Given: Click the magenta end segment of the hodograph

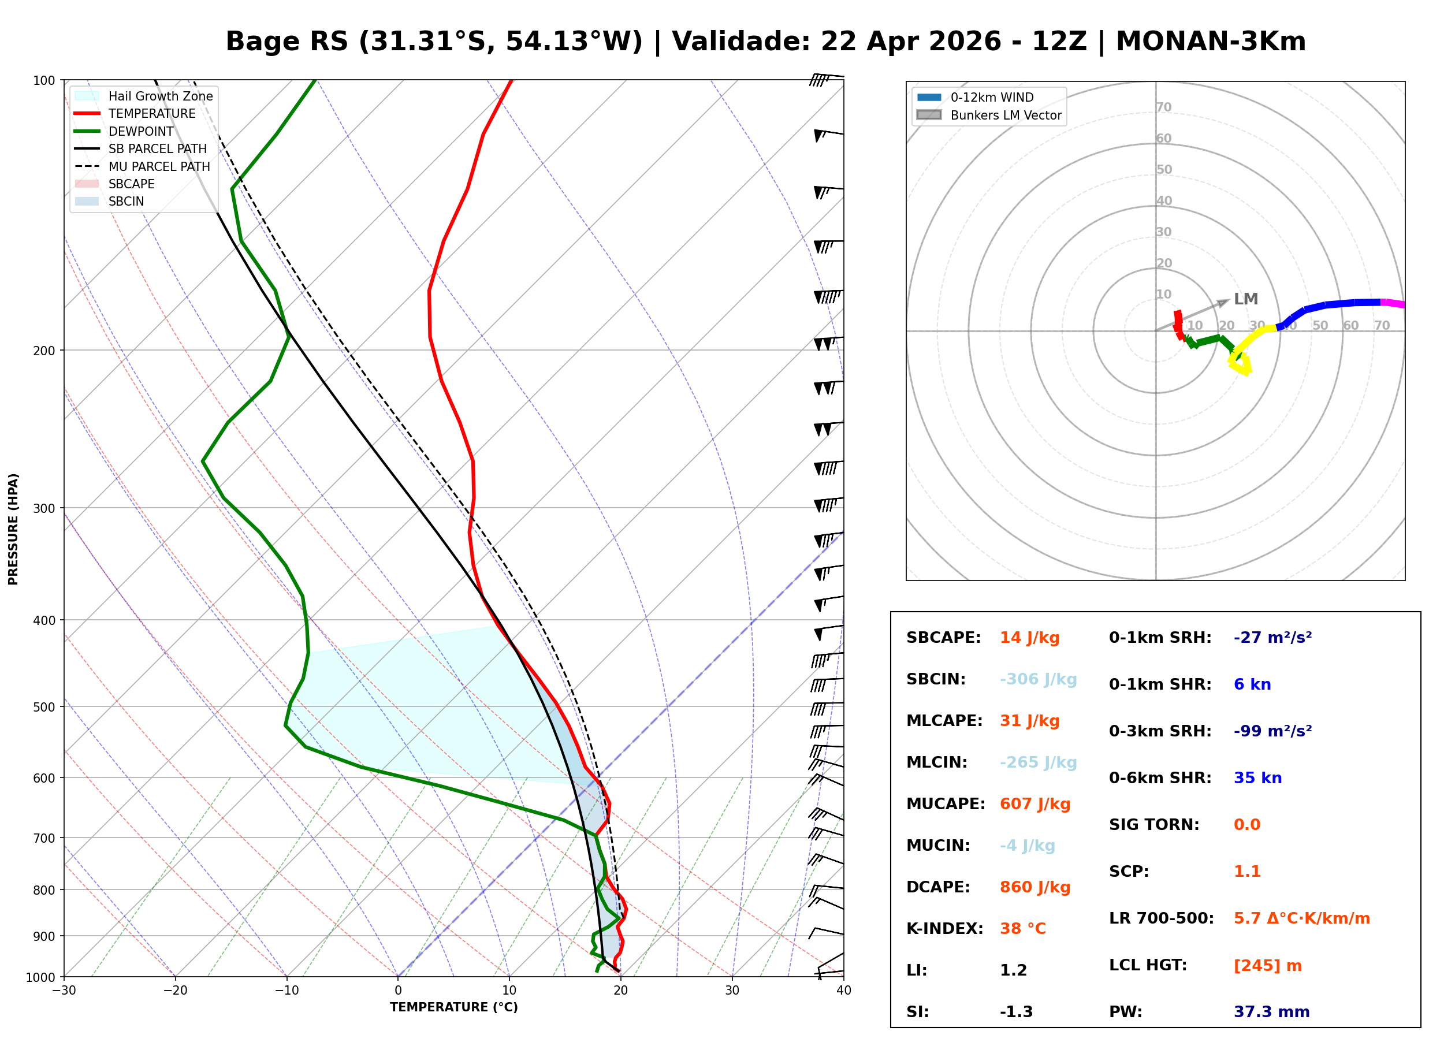Looking at the screenshot, I should [x=1393, y=304].
